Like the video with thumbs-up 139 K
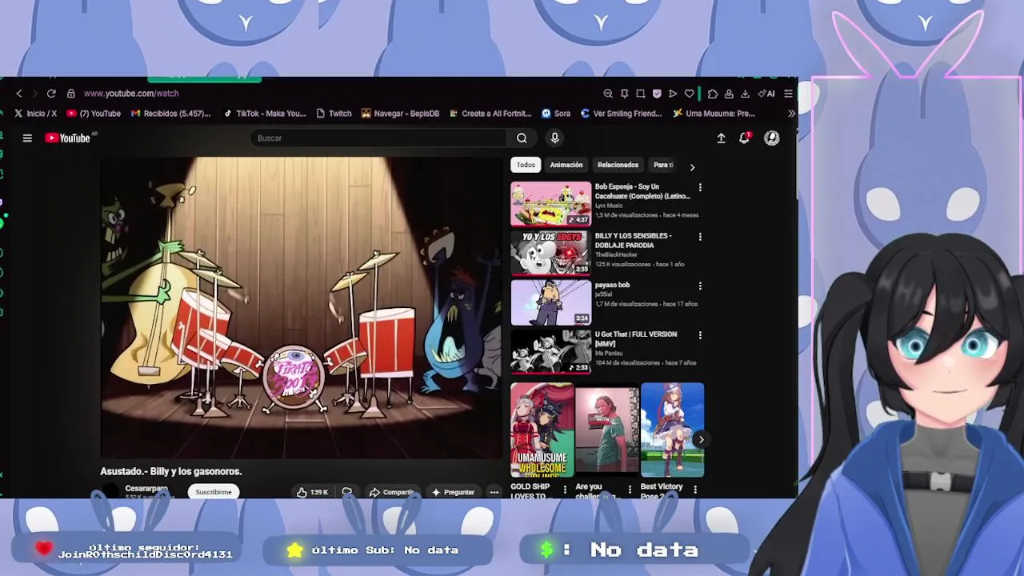Image resolution: width=1024 pixels, height=576 pixels. (313, 492)
